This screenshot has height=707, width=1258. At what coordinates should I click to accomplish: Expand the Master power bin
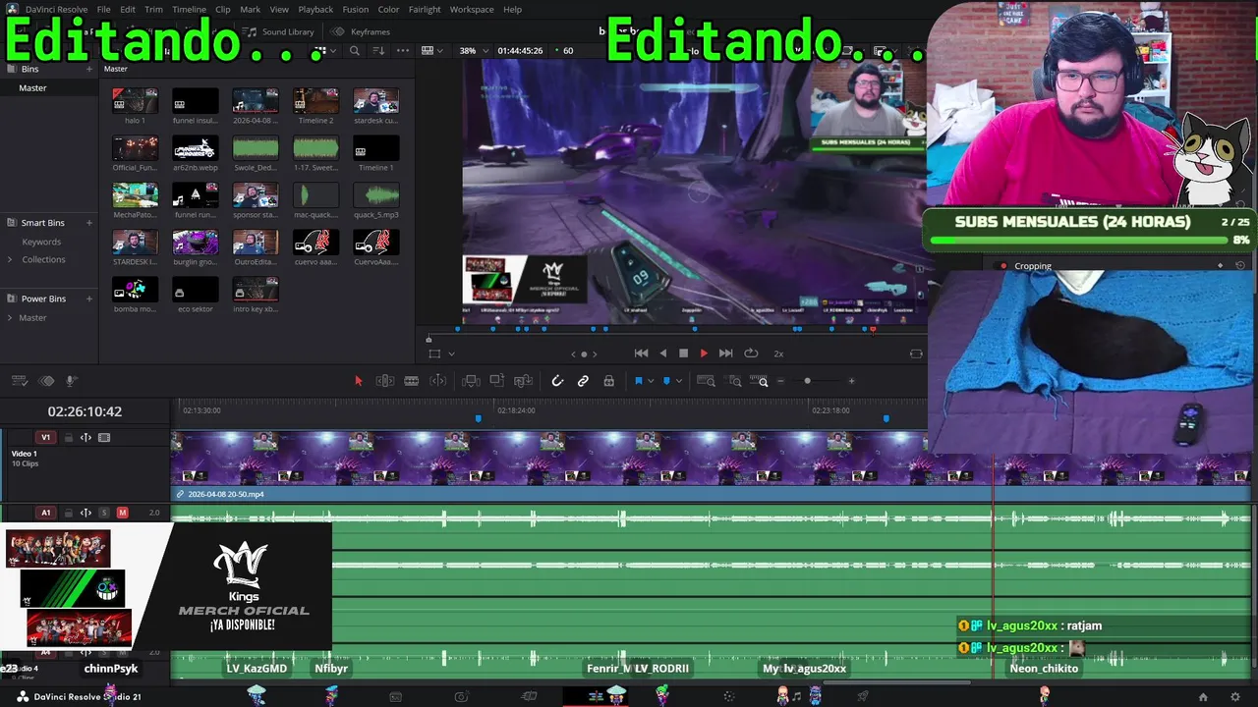coord(10,317)
